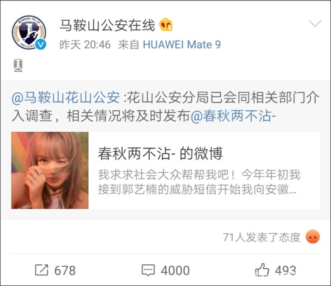This screenshot has width=331, height=286.
Task: Open the @春秋两不沾- mention link
Action: (233, 116)
